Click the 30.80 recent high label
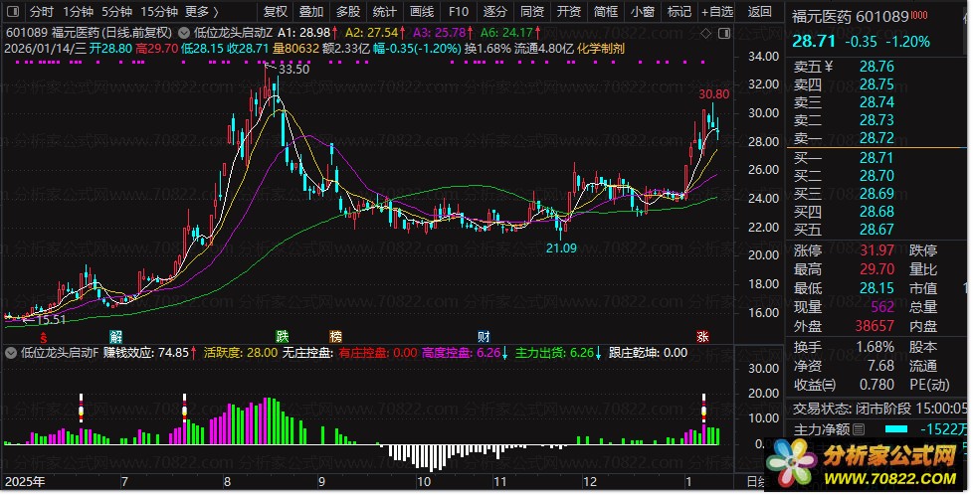973x495 pixels. pyautogui.click(x=713, y=94)
